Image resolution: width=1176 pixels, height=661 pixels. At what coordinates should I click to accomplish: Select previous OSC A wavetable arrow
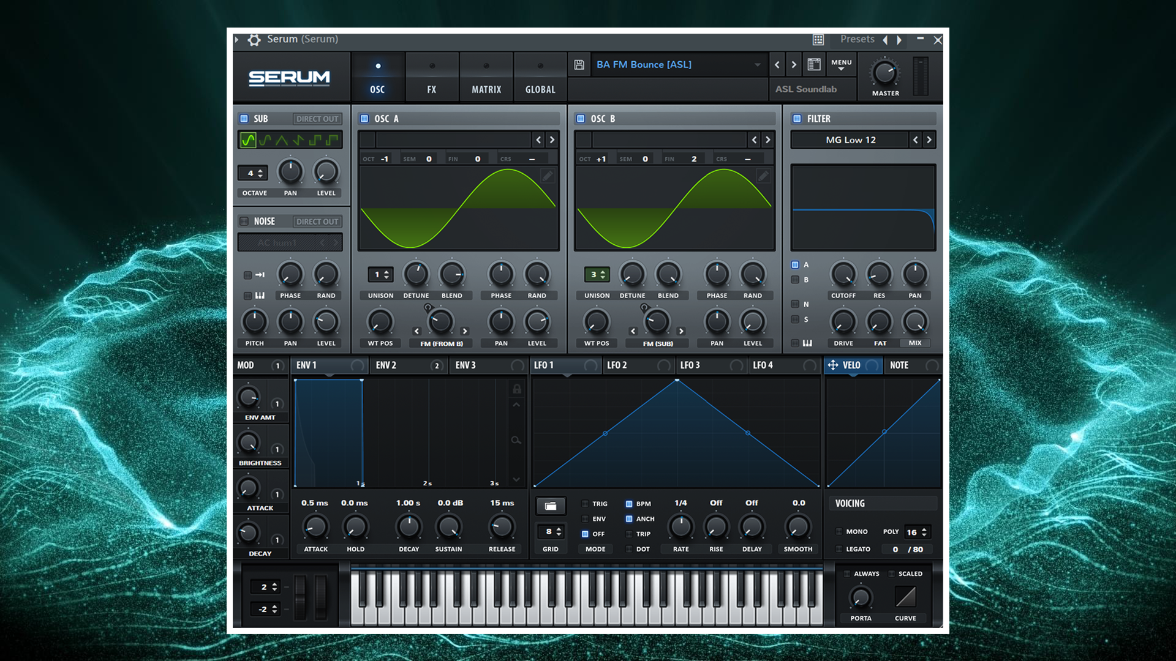click(538, 140)
